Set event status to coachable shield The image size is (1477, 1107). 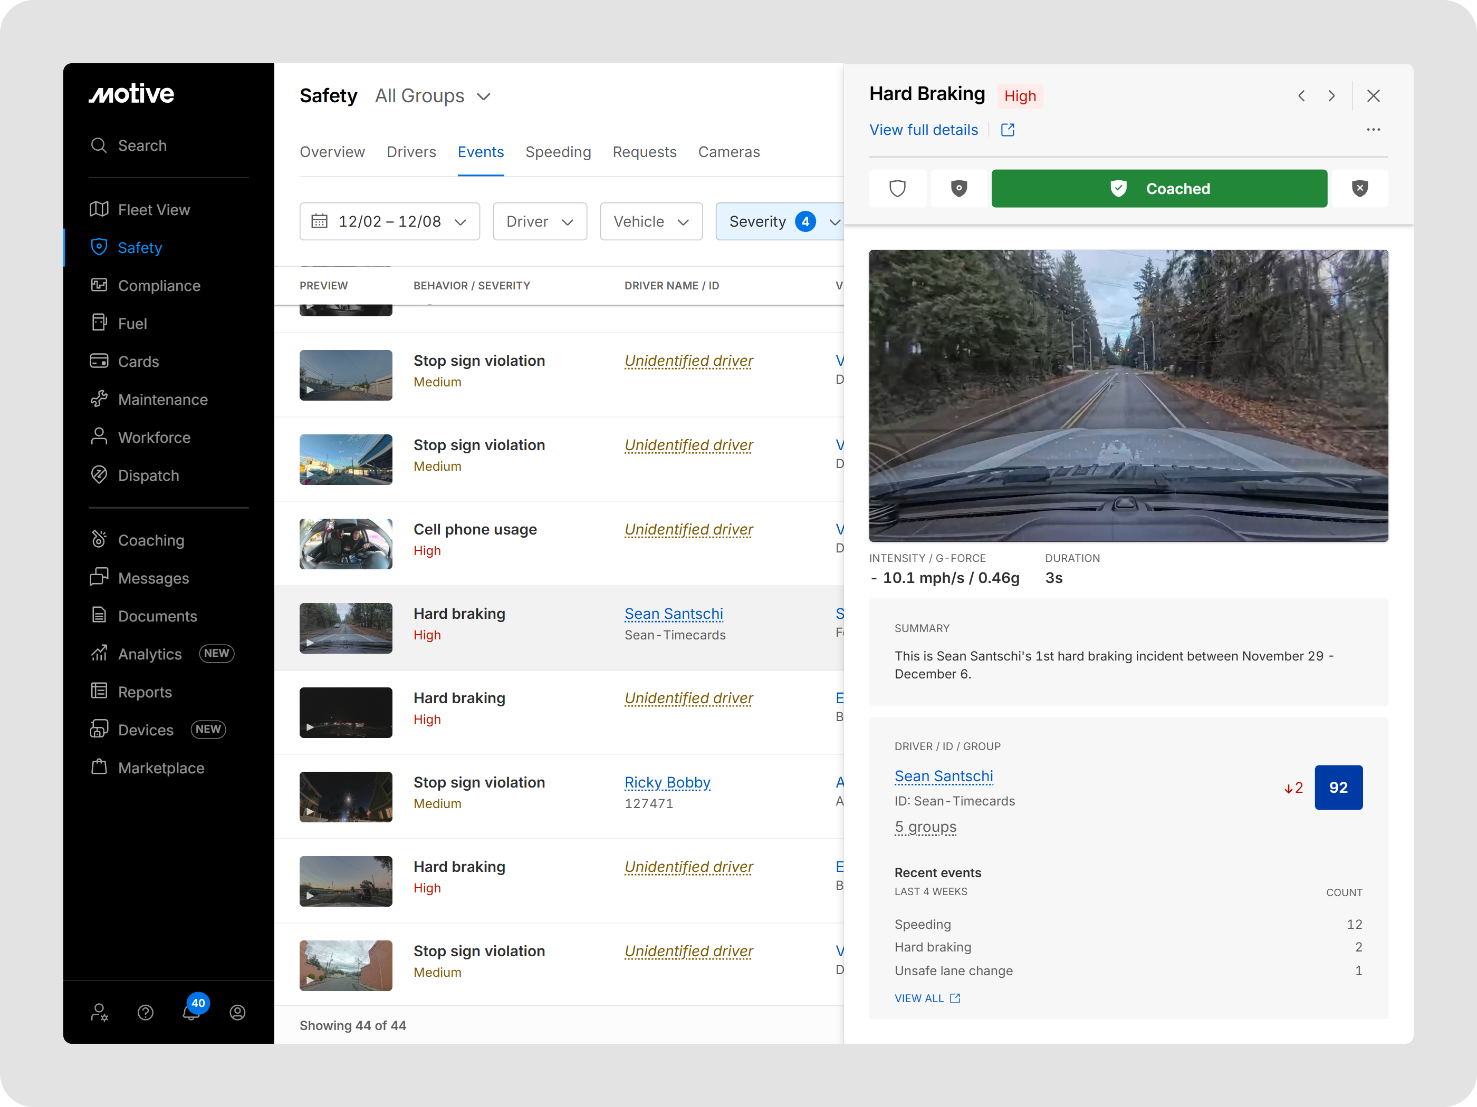coord(959,189)
